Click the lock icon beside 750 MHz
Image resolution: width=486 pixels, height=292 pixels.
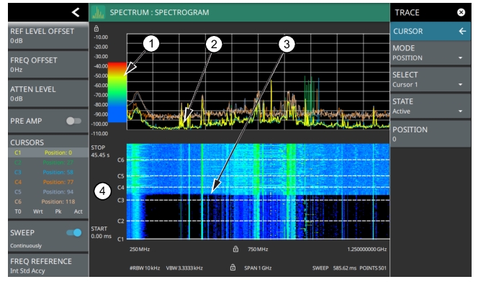pyautogui.click(x=235, y=249)
